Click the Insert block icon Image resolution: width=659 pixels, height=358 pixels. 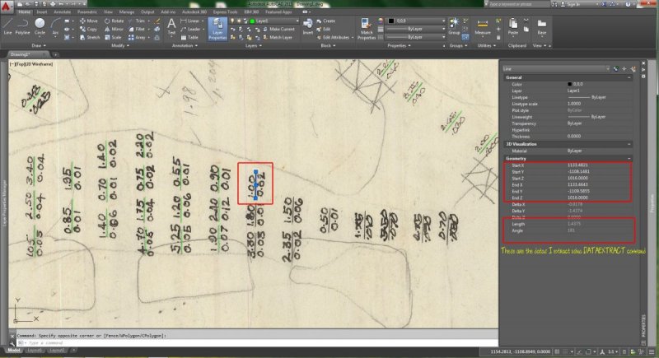pos(308,28)
